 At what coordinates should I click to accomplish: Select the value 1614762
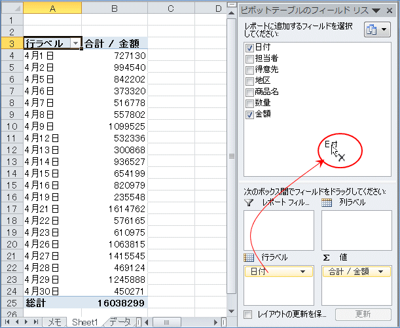115,209
